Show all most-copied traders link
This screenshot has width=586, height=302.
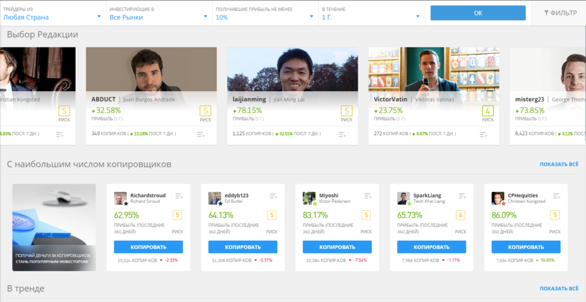[559, 164]
